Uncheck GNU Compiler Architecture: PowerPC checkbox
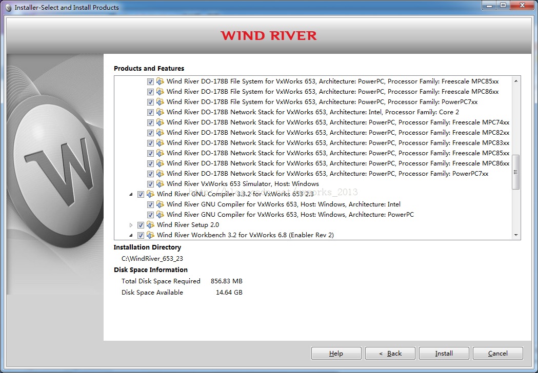 [150, 215]
